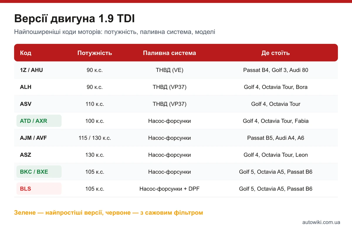
Task: Click the orange legend note 'Зелене — найпростіші версії'
Action: point(109,213)
